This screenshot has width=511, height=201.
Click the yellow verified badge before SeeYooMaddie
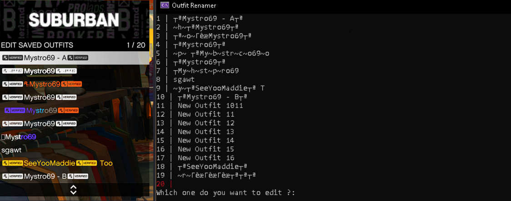(12, 163)
